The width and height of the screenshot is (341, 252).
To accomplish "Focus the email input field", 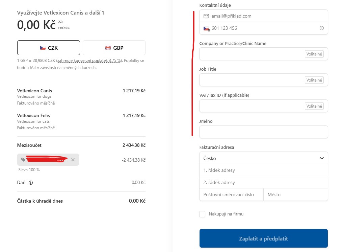I will click(263, 16).
